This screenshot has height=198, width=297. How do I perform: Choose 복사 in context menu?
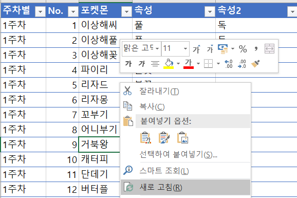(x=185, y=106)
